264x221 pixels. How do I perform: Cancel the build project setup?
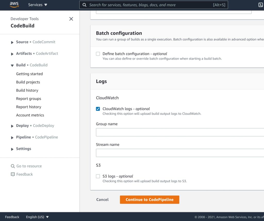click(102, 199)
